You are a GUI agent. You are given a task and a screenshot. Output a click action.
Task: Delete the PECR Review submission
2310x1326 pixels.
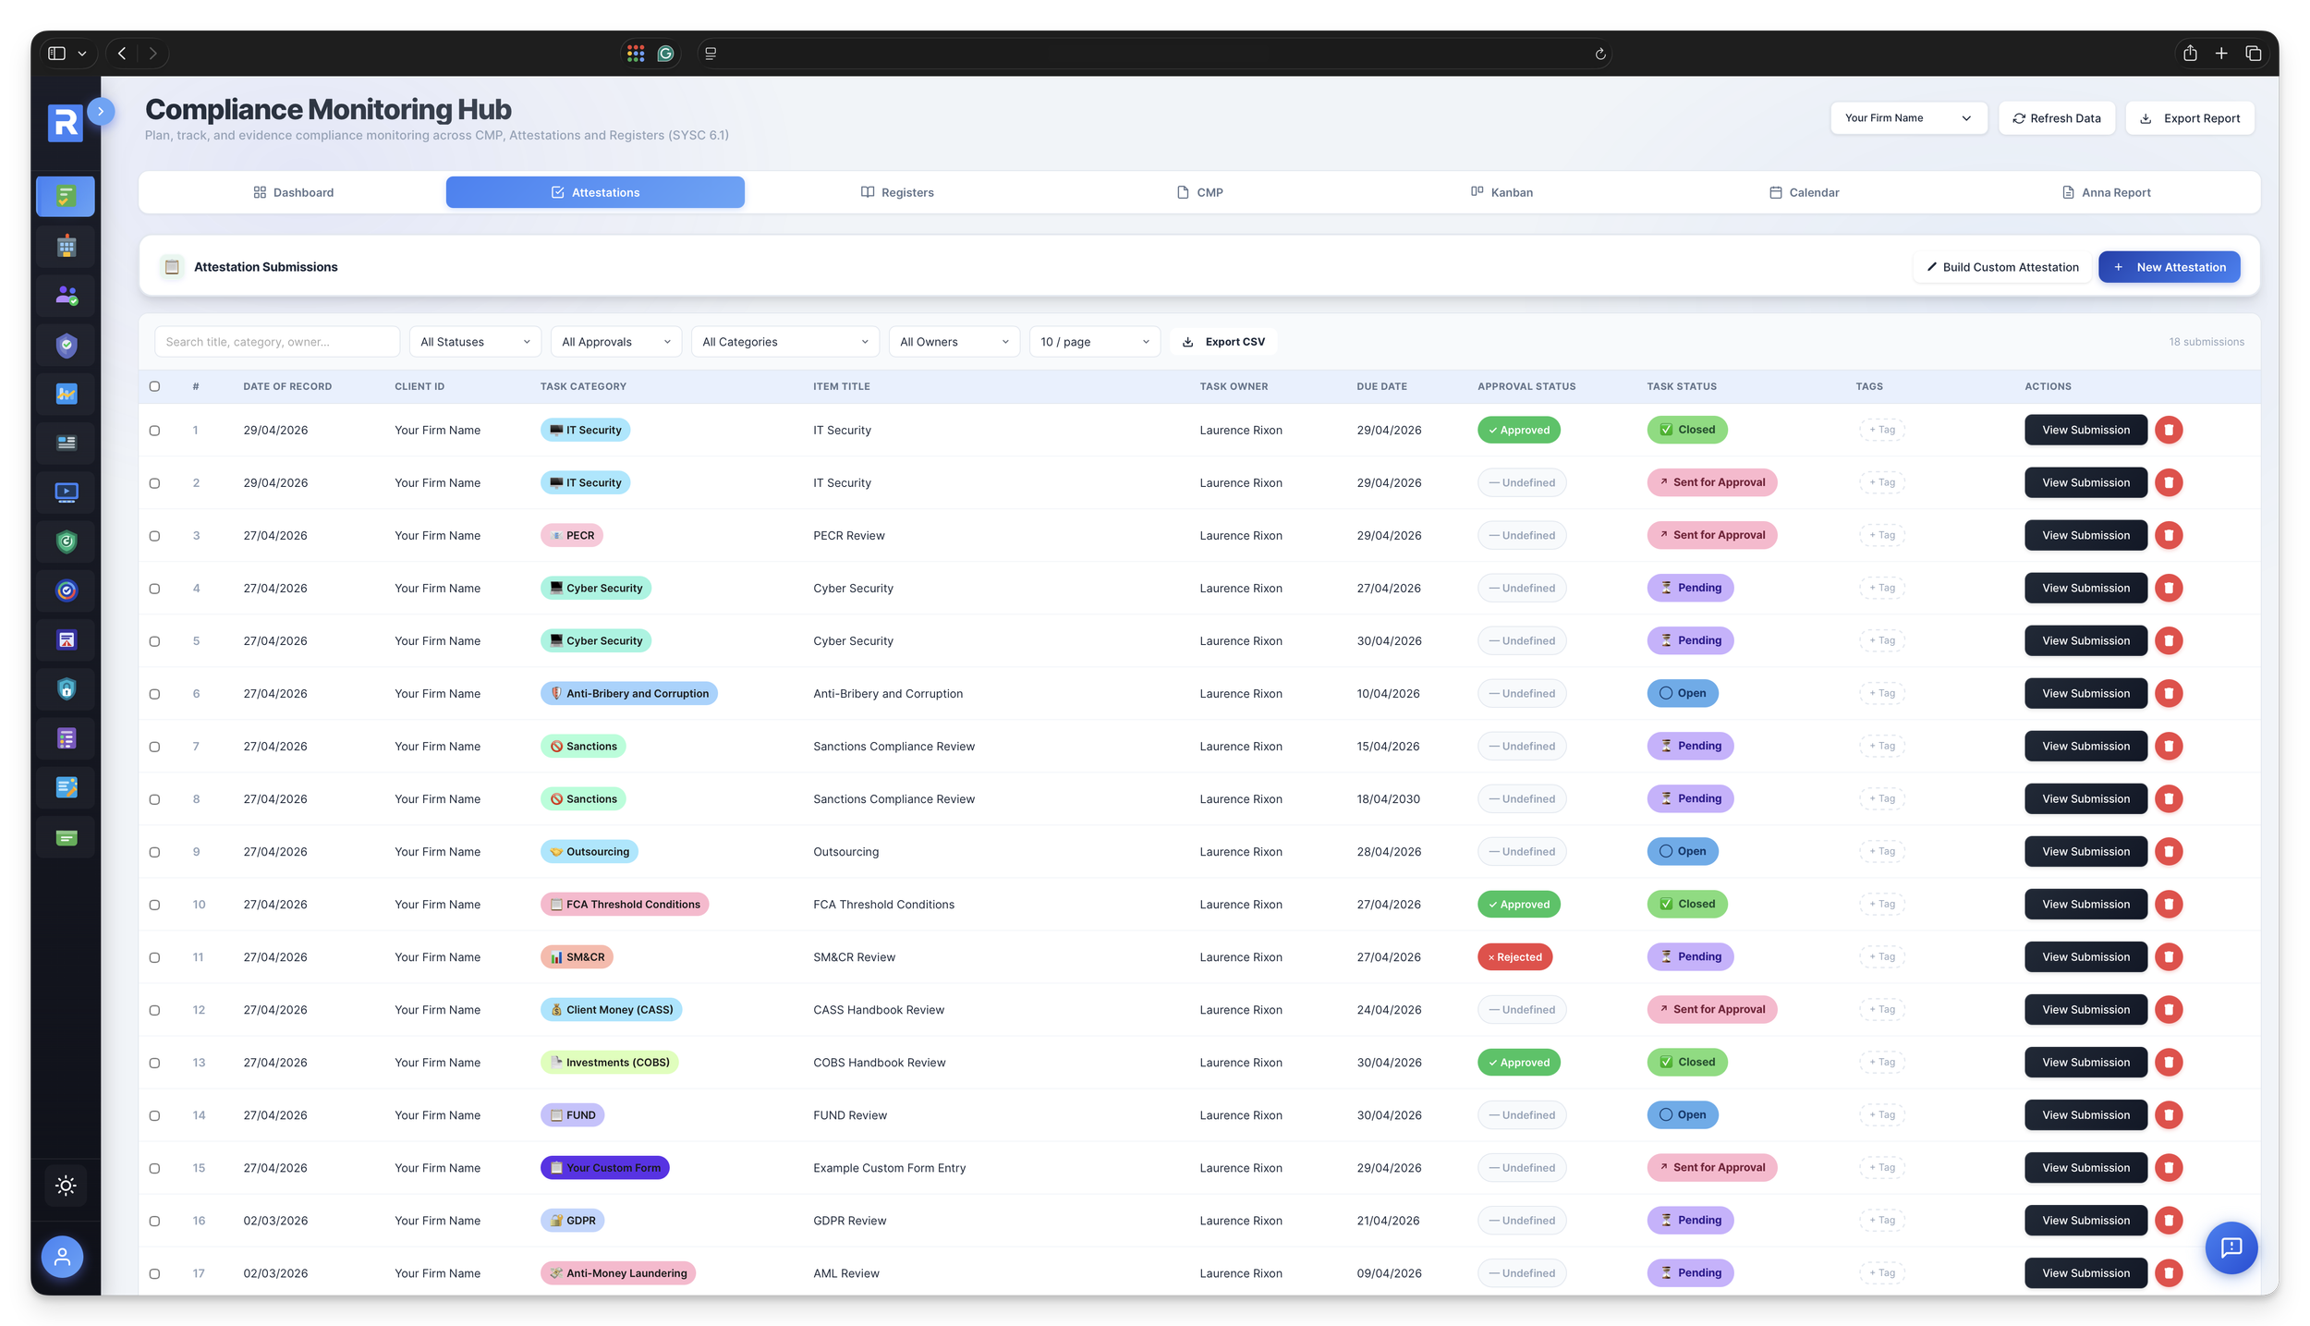pos(2169,535)
